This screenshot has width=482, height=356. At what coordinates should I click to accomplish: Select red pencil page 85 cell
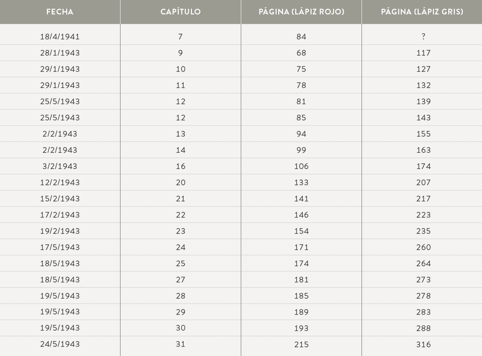pyautogui.click(x=301, y=118)
